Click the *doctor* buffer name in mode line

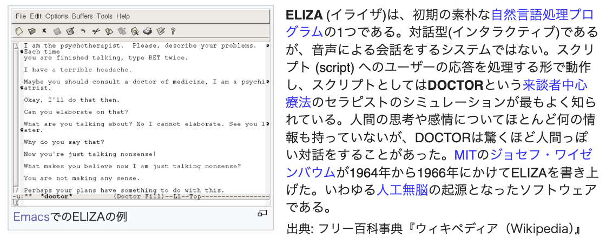[56, 196]
